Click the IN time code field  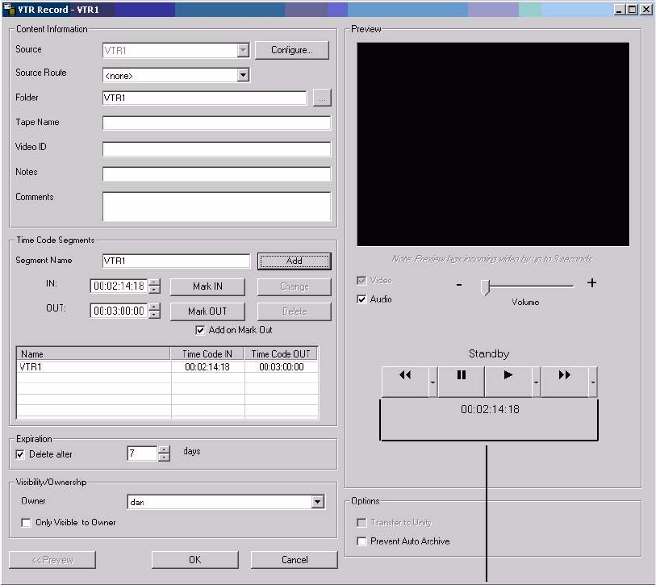coord(119,286)
